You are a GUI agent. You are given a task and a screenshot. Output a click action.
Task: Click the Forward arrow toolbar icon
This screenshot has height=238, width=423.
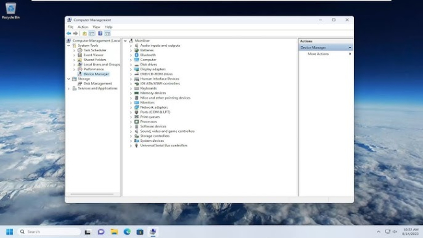click(75, 33)
